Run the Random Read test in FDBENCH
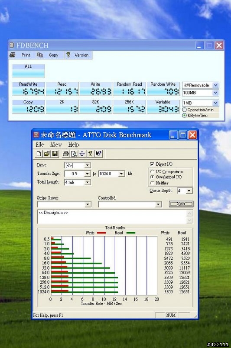Viewport: 231px width, 348px height. 129,89
